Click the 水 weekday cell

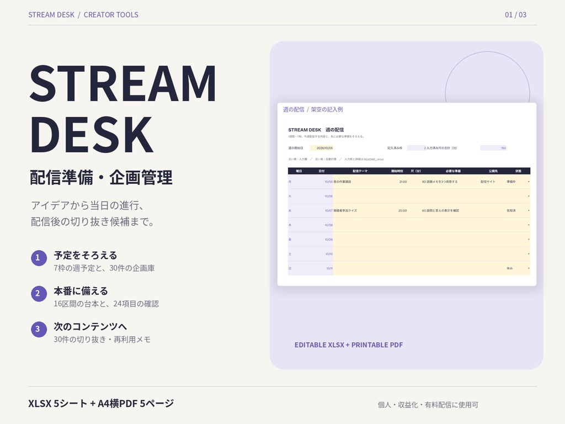point(299,210)
